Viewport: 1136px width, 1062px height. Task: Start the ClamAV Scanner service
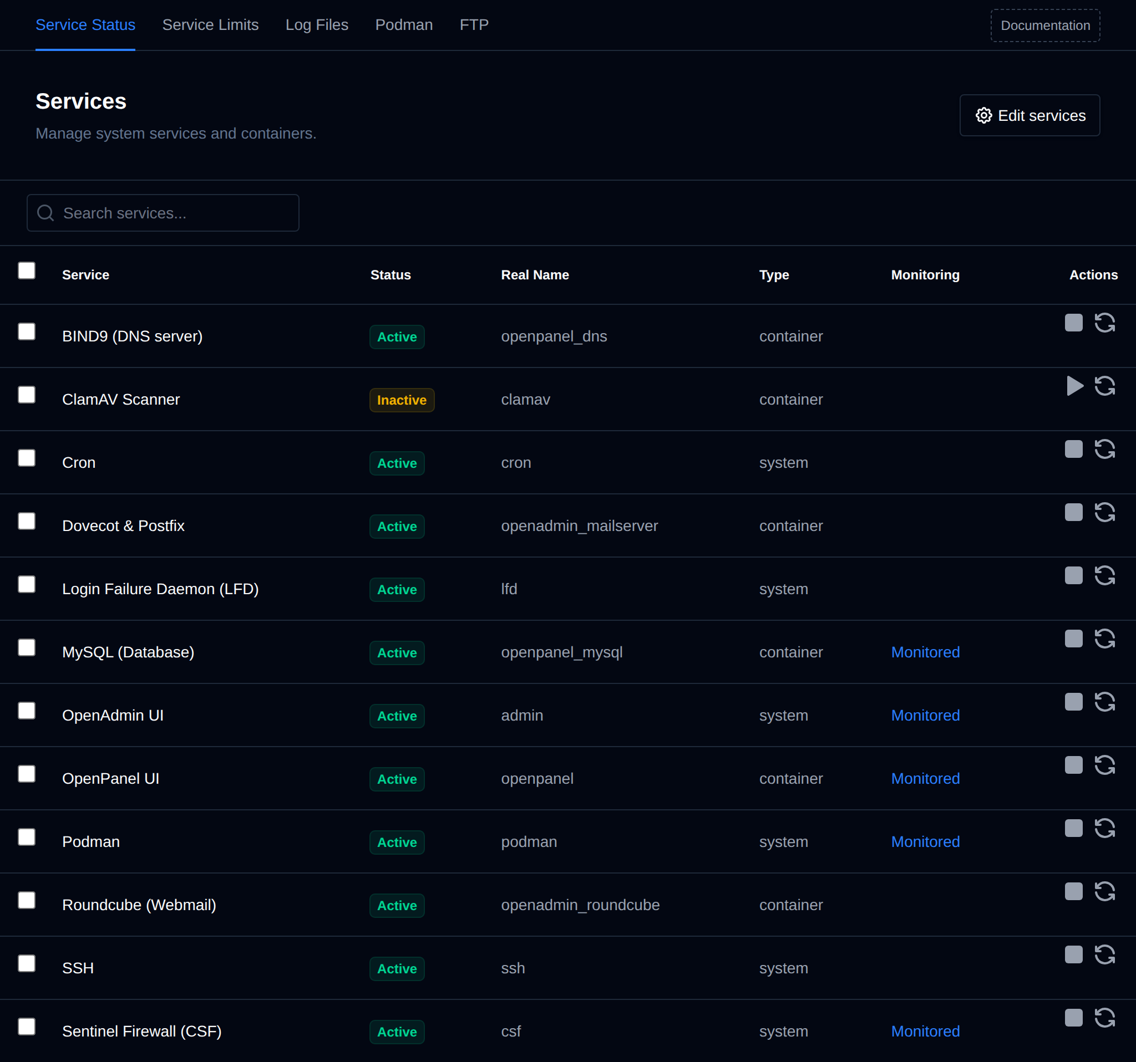pyautogui.click(x=1075, y=386)
